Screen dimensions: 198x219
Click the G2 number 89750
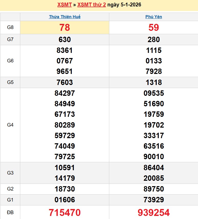pos(154,189)
